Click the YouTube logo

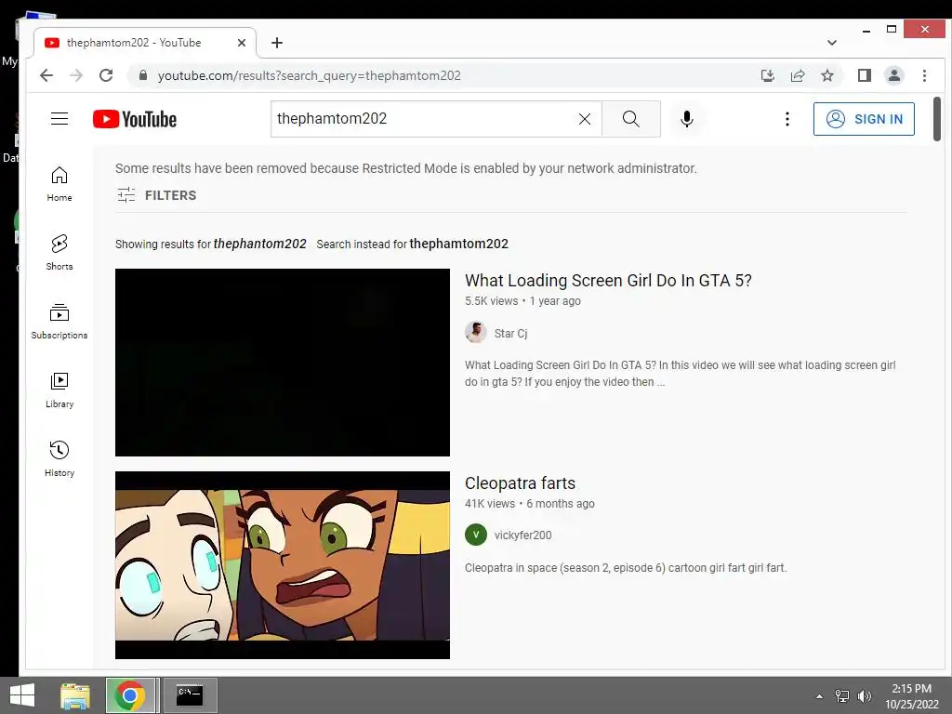pyautogui.click(x=135, y=119)
